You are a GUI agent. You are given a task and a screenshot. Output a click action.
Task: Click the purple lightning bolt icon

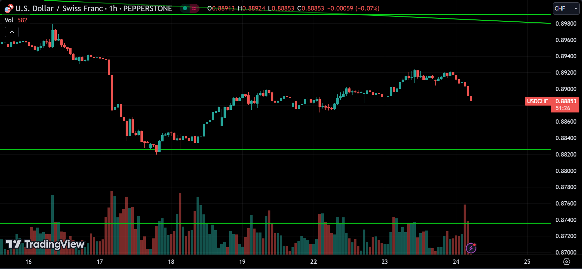[x=471, y=248]
